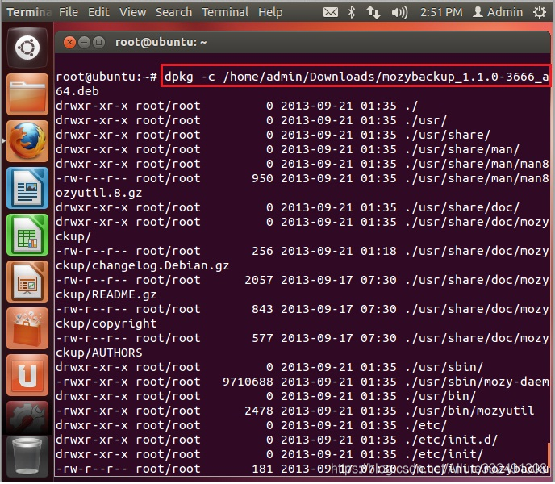Open the View menu
The height and width of the screenshot is (484, 555).
point(133,12)
